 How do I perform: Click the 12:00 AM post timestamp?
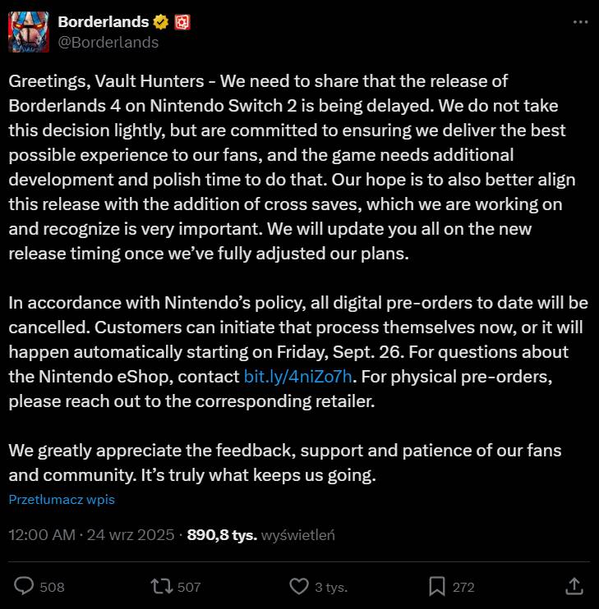[42, 535]
